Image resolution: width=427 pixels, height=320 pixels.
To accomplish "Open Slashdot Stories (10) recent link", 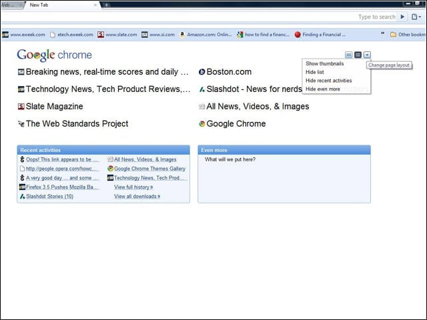I will click(x=50, y=197).
